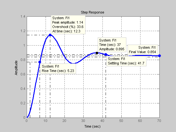
Task: Click the 1.4 y-axis tick label
Action: [x=23, y=16]
